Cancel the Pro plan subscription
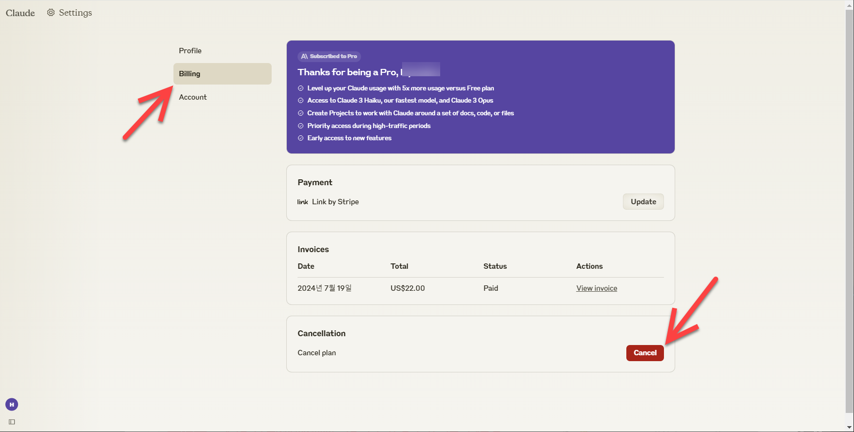Image resolution: width=854 pixels, height=432 pixels. [x=645, y=353]
